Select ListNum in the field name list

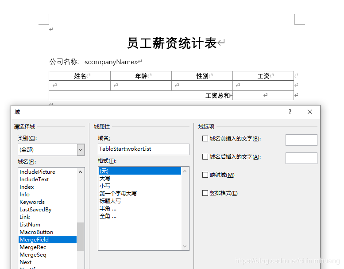tap(48, 224)
